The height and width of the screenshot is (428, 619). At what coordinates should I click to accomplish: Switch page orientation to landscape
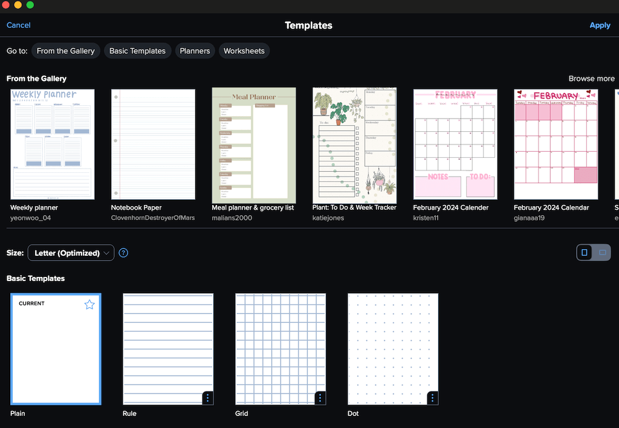pyautogui.click(x=602, y=252)
